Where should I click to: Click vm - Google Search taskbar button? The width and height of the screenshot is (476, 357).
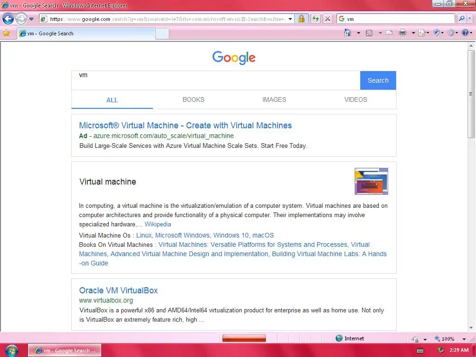point(65,350)
